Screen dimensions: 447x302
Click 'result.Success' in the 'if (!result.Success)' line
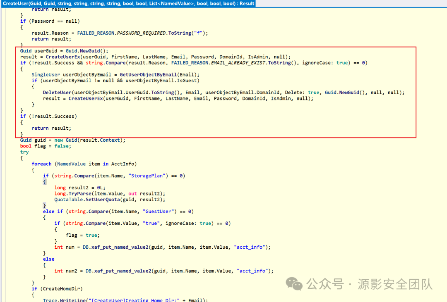55,117
